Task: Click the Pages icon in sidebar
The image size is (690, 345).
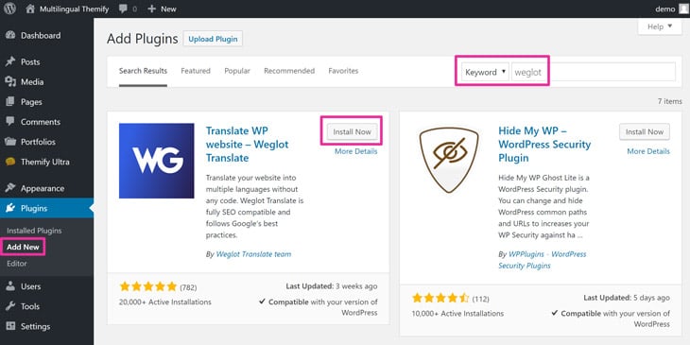Action: (x=10, y=102)
